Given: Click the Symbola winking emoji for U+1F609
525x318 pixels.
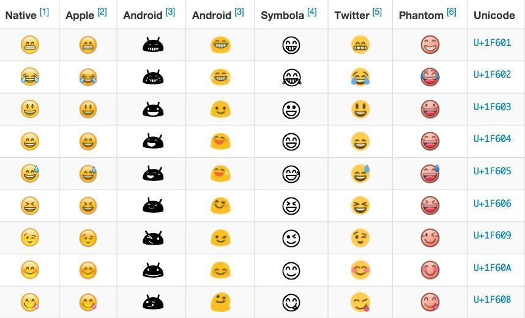Looking at the screenshot, I should [x=291, y=238].
